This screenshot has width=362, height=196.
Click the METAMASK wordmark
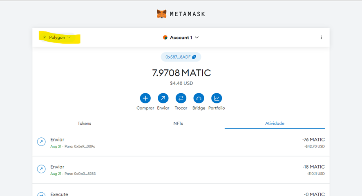coord(188,14)
